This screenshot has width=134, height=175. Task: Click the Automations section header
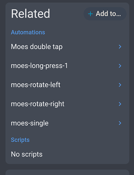(28, 32)
